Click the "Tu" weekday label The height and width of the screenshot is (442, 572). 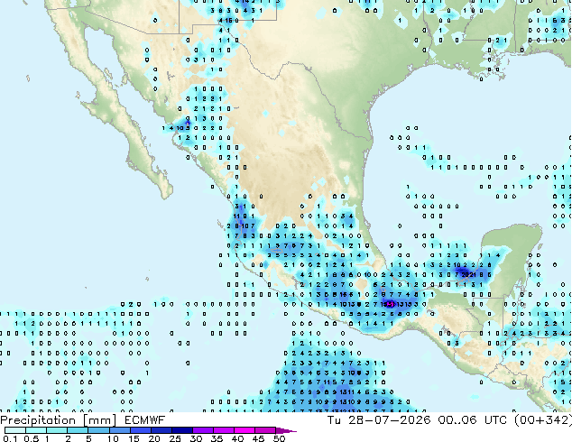click(334, 420)
